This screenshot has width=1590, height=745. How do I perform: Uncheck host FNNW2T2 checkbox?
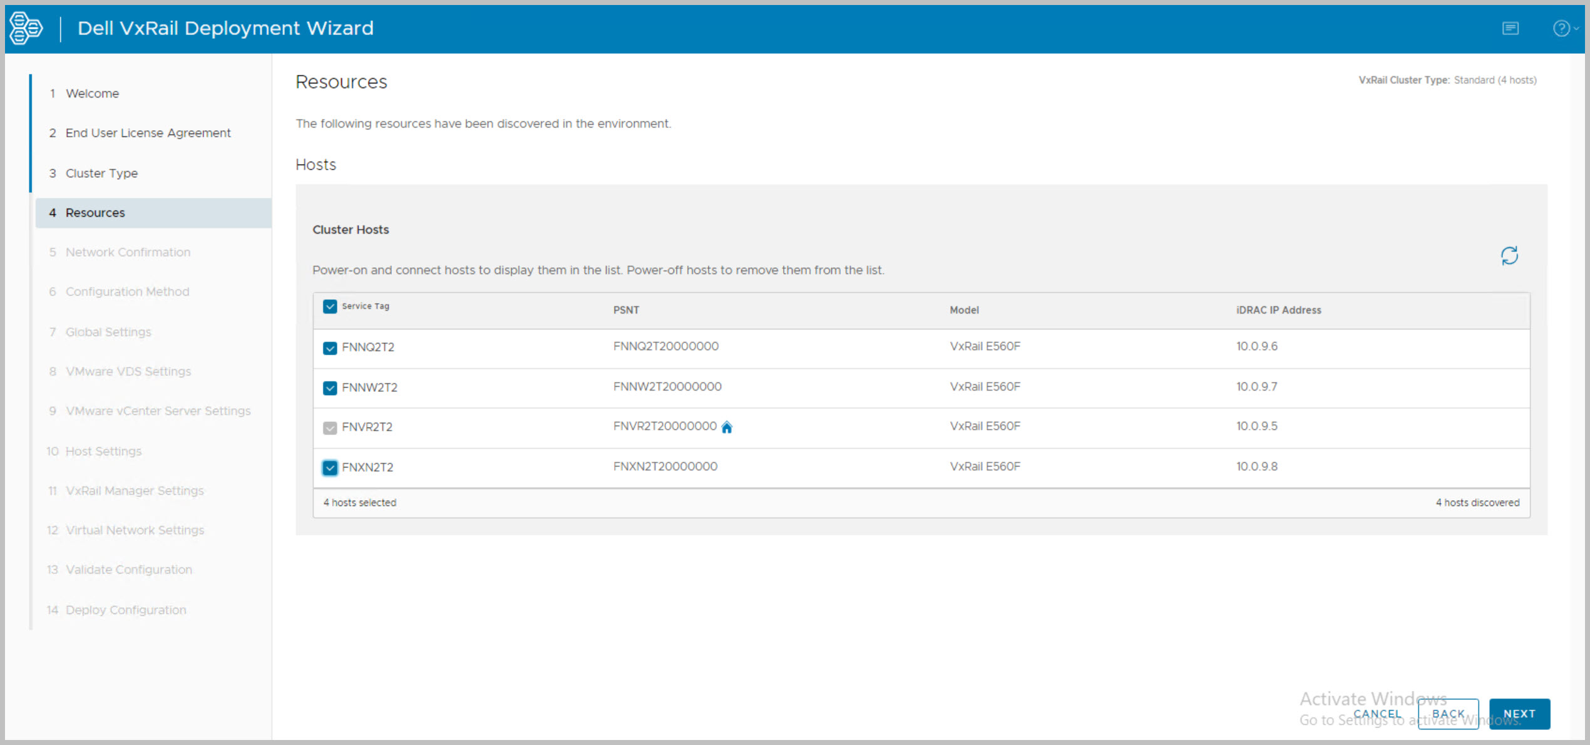(330, 388)
